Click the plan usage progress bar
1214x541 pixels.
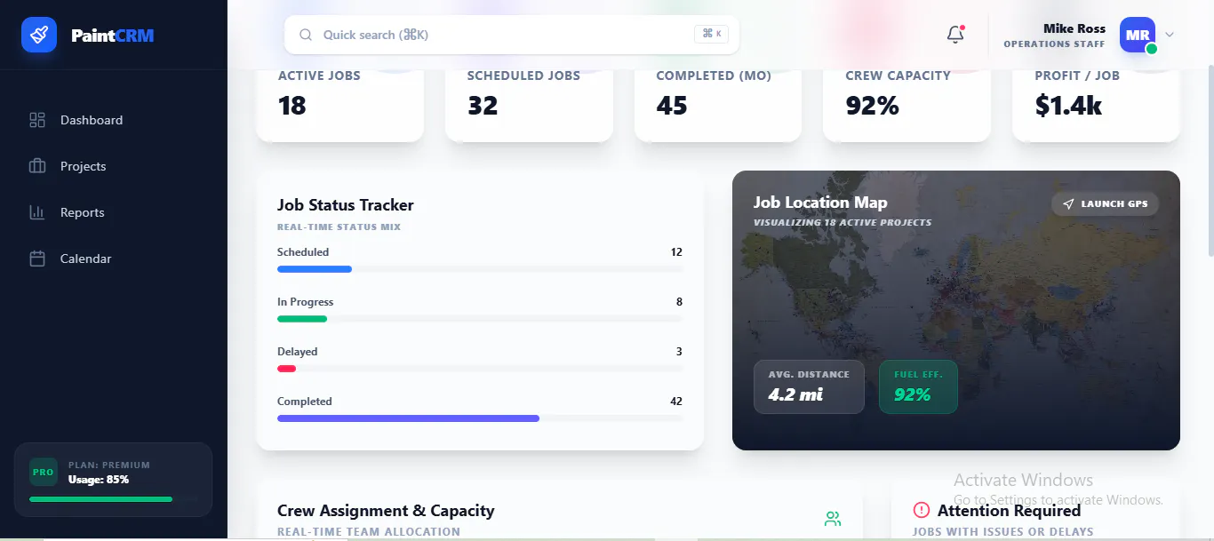pos(113,499)
